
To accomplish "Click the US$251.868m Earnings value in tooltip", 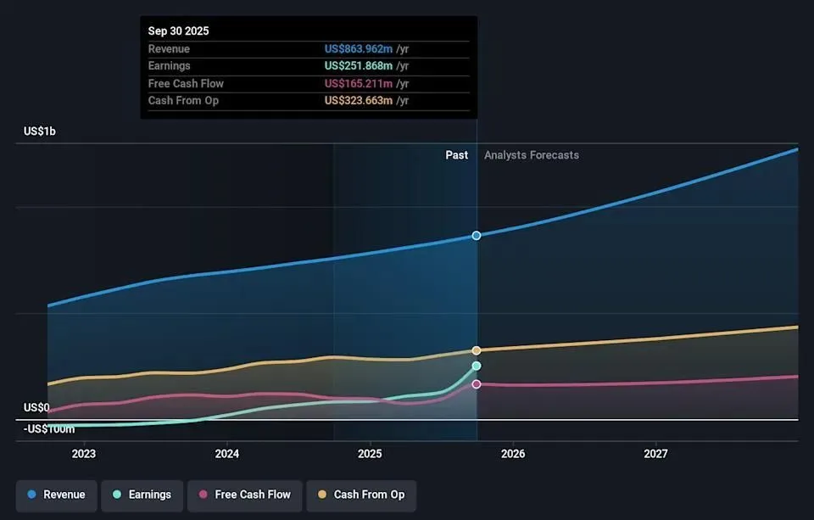I will [x=360, y=65].
